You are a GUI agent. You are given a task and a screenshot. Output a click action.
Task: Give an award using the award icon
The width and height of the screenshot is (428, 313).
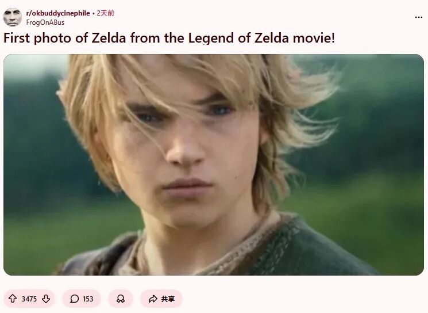click(x=121, y=299)
